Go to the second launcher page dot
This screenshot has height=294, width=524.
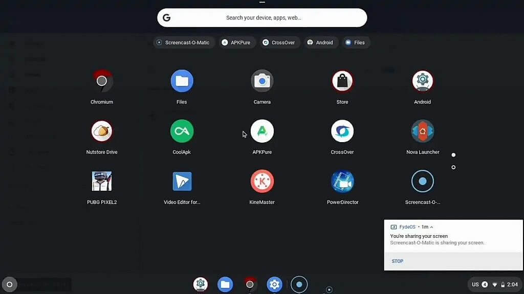[x=453, y=167]
